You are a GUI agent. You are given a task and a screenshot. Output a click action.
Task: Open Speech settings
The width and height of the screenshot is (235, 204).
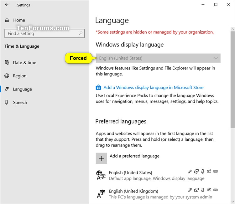pyautogui.click(x=20, y=102)
